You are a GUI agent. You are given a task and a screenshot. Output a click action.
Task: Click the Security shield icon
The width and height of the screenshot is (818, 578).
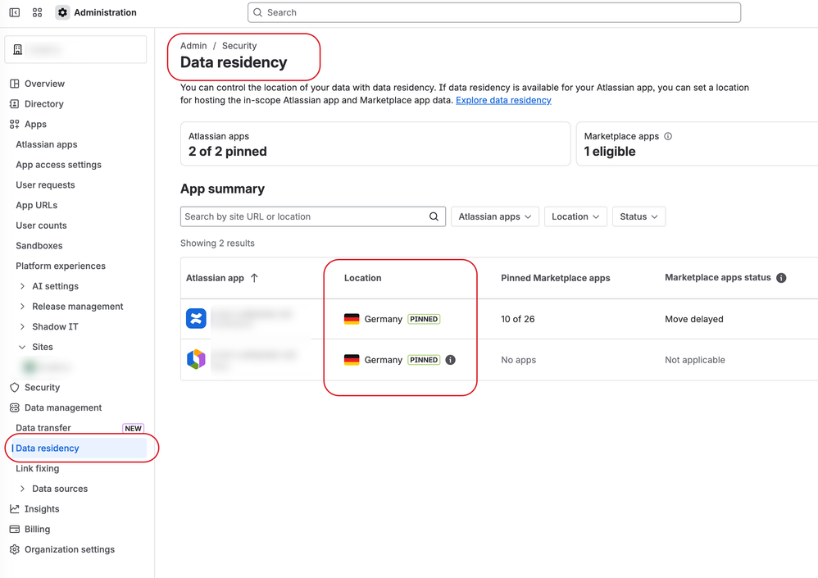[15, 388]
